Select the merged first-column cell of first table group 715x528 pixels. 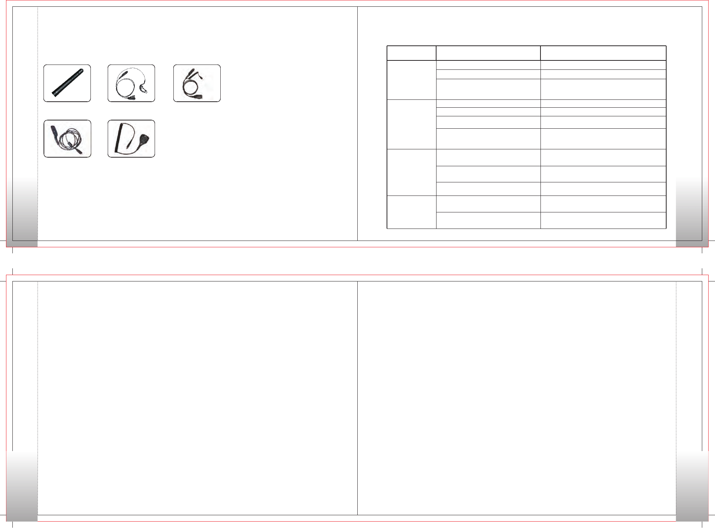(411, 80)
